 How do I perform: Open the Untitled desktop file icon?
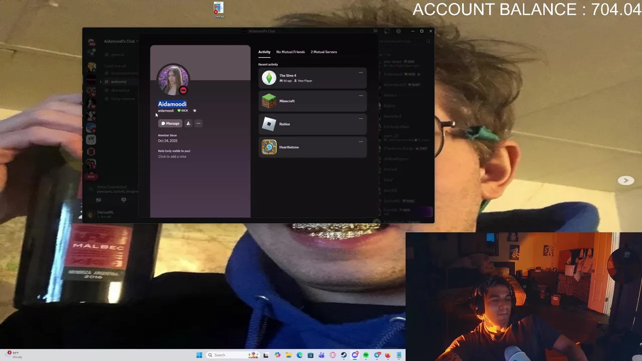(x=219, y=10)
